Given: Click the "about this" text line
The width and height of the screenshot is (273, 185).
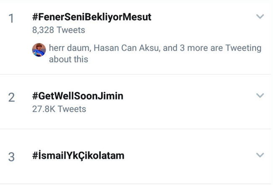Looking at the screenshot, I should (68, 59).
